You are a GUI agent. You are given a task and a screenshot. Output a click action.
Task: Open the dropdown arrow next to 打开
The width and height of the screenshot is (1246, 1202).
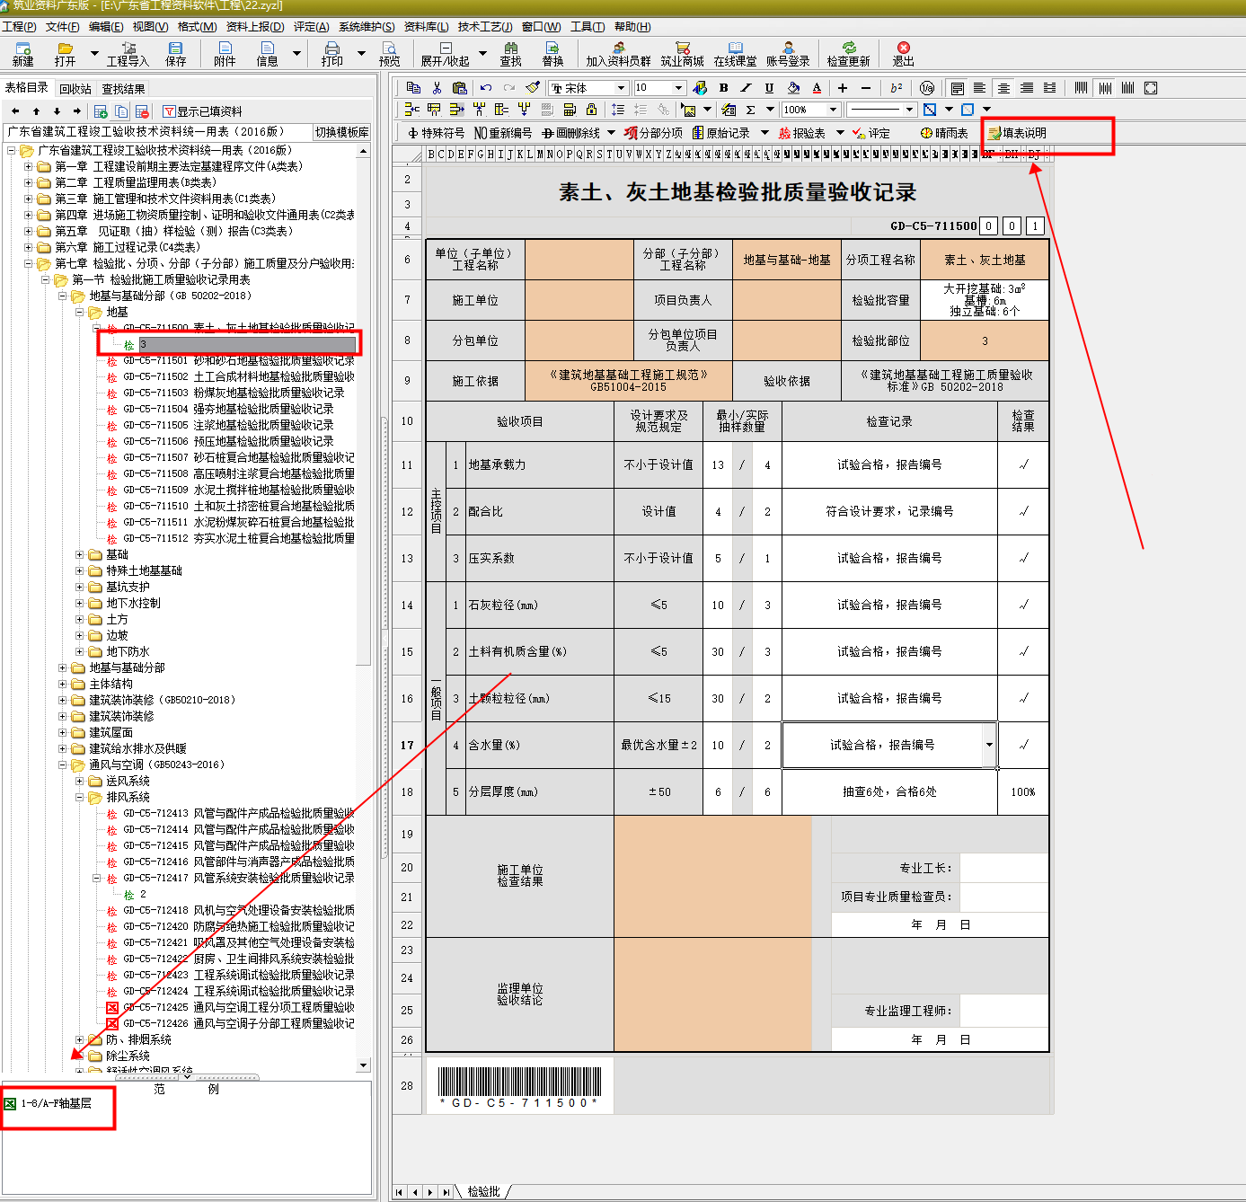94,54
